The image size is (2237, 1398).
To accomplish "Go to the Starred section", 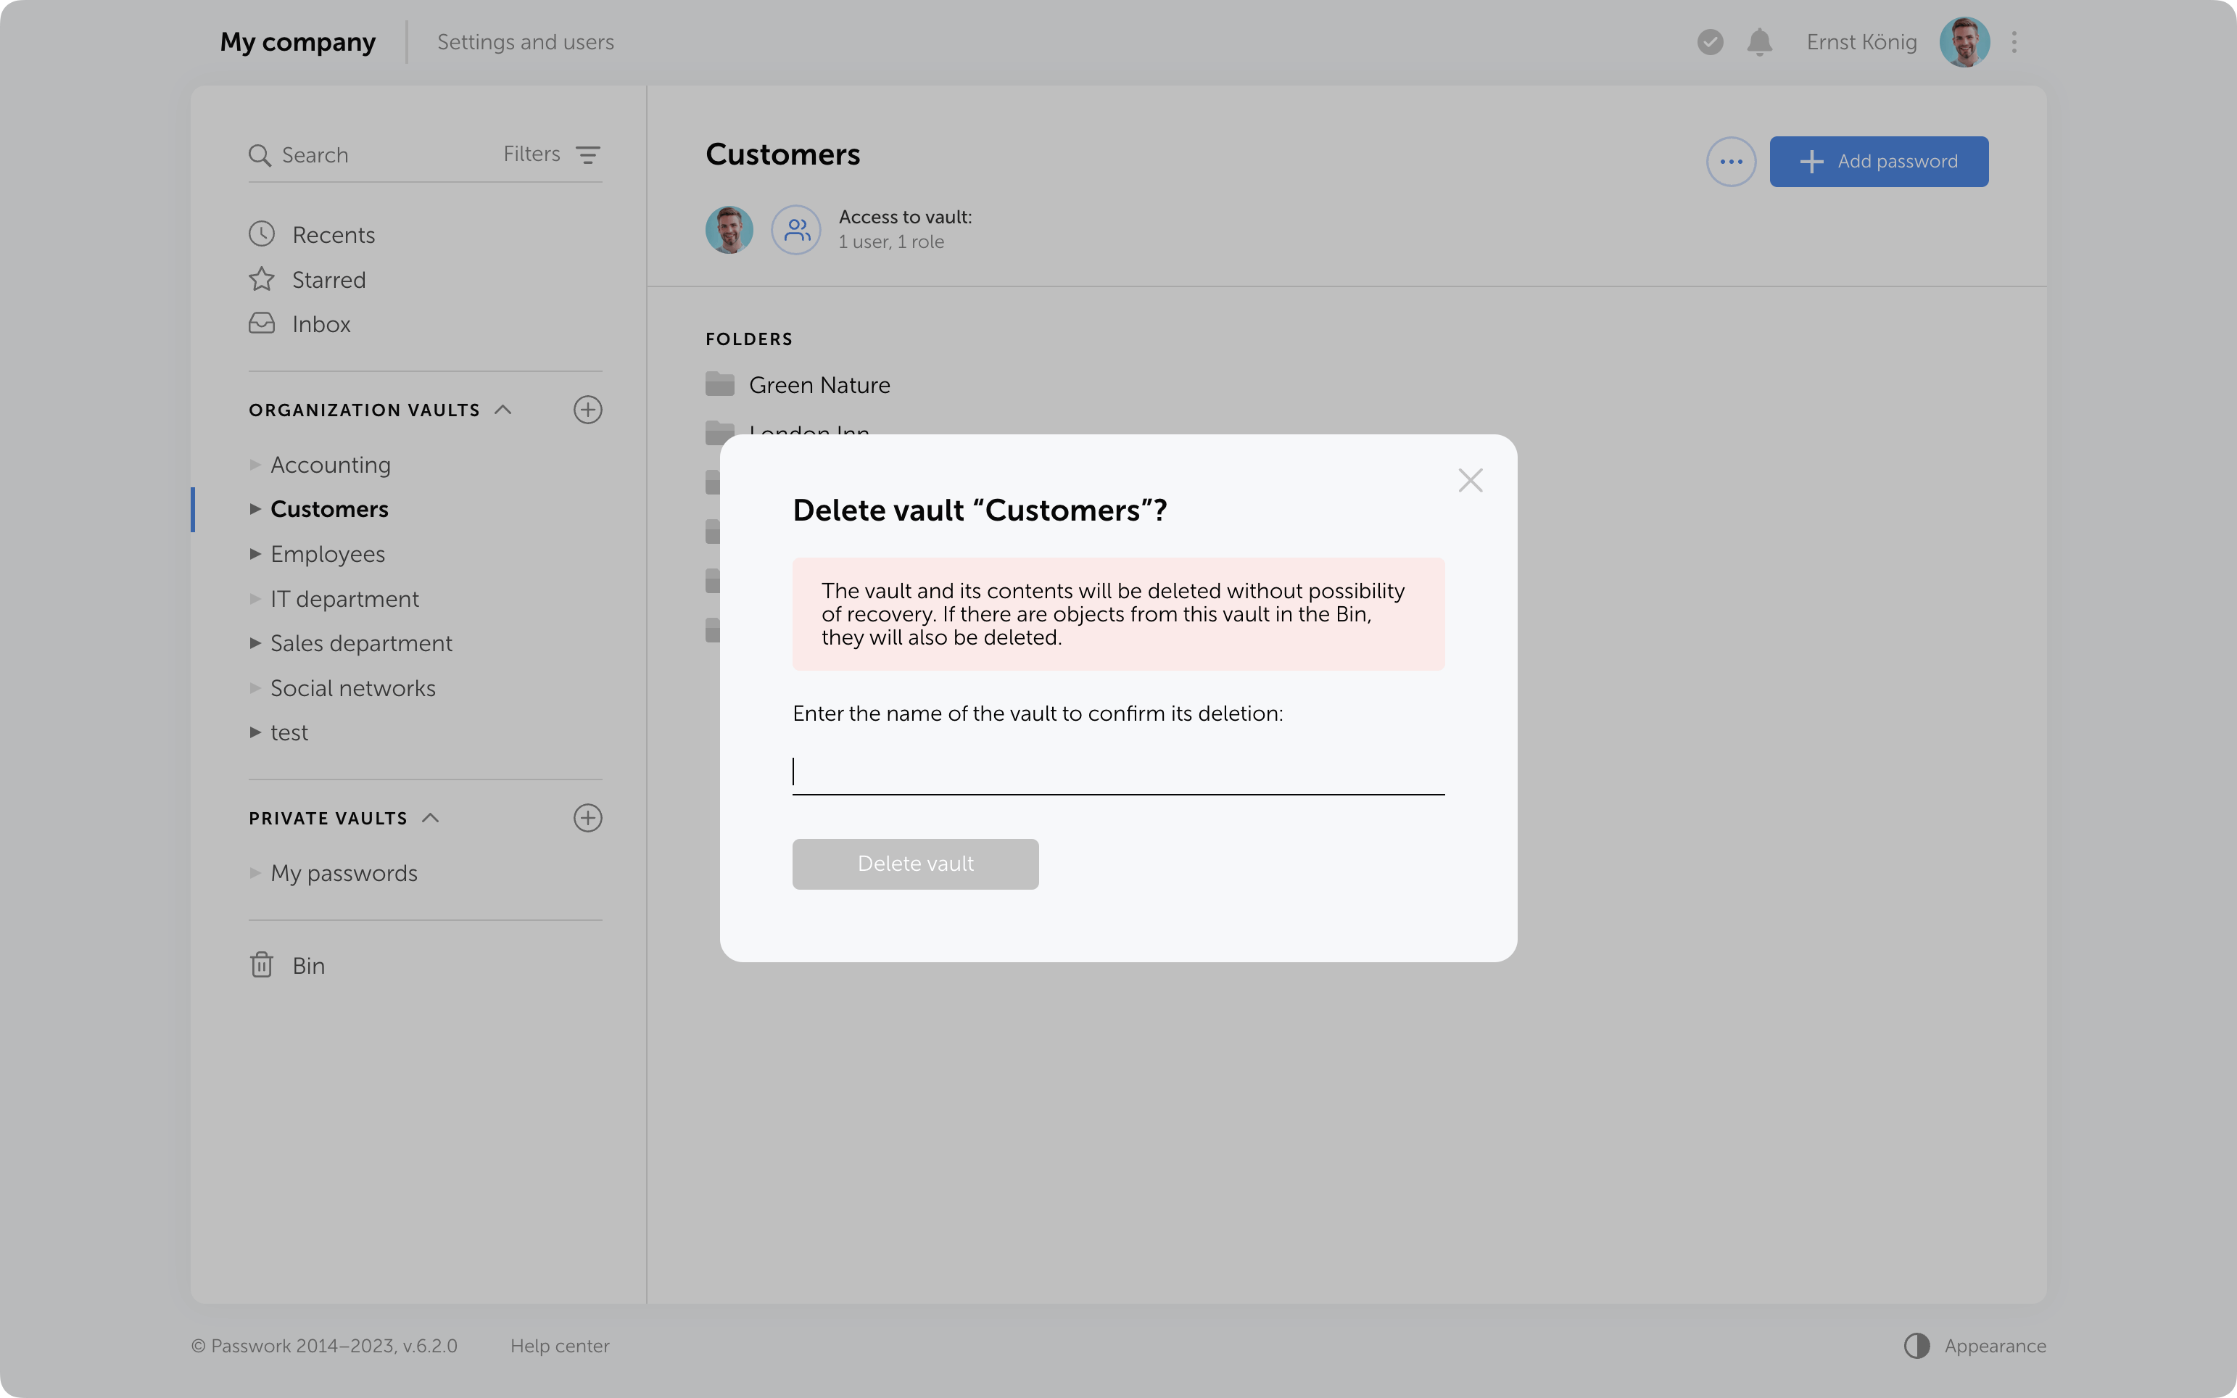I will (328, 280).
